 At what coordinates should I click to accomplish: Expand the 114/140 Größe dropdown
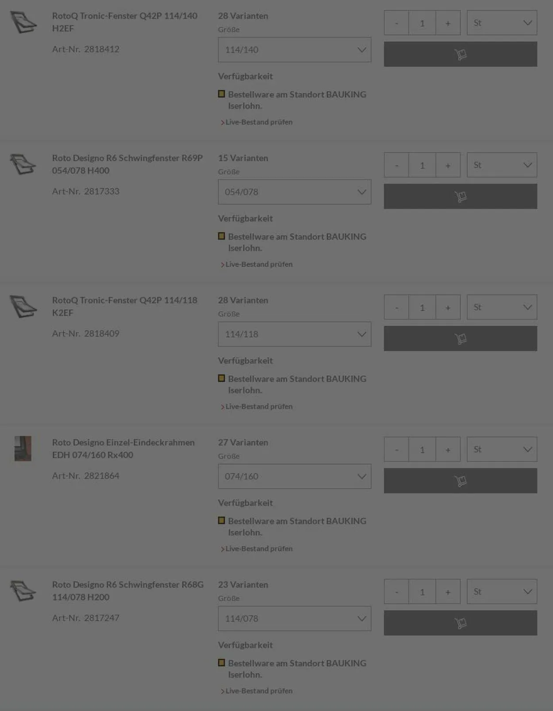click(294, 50)
